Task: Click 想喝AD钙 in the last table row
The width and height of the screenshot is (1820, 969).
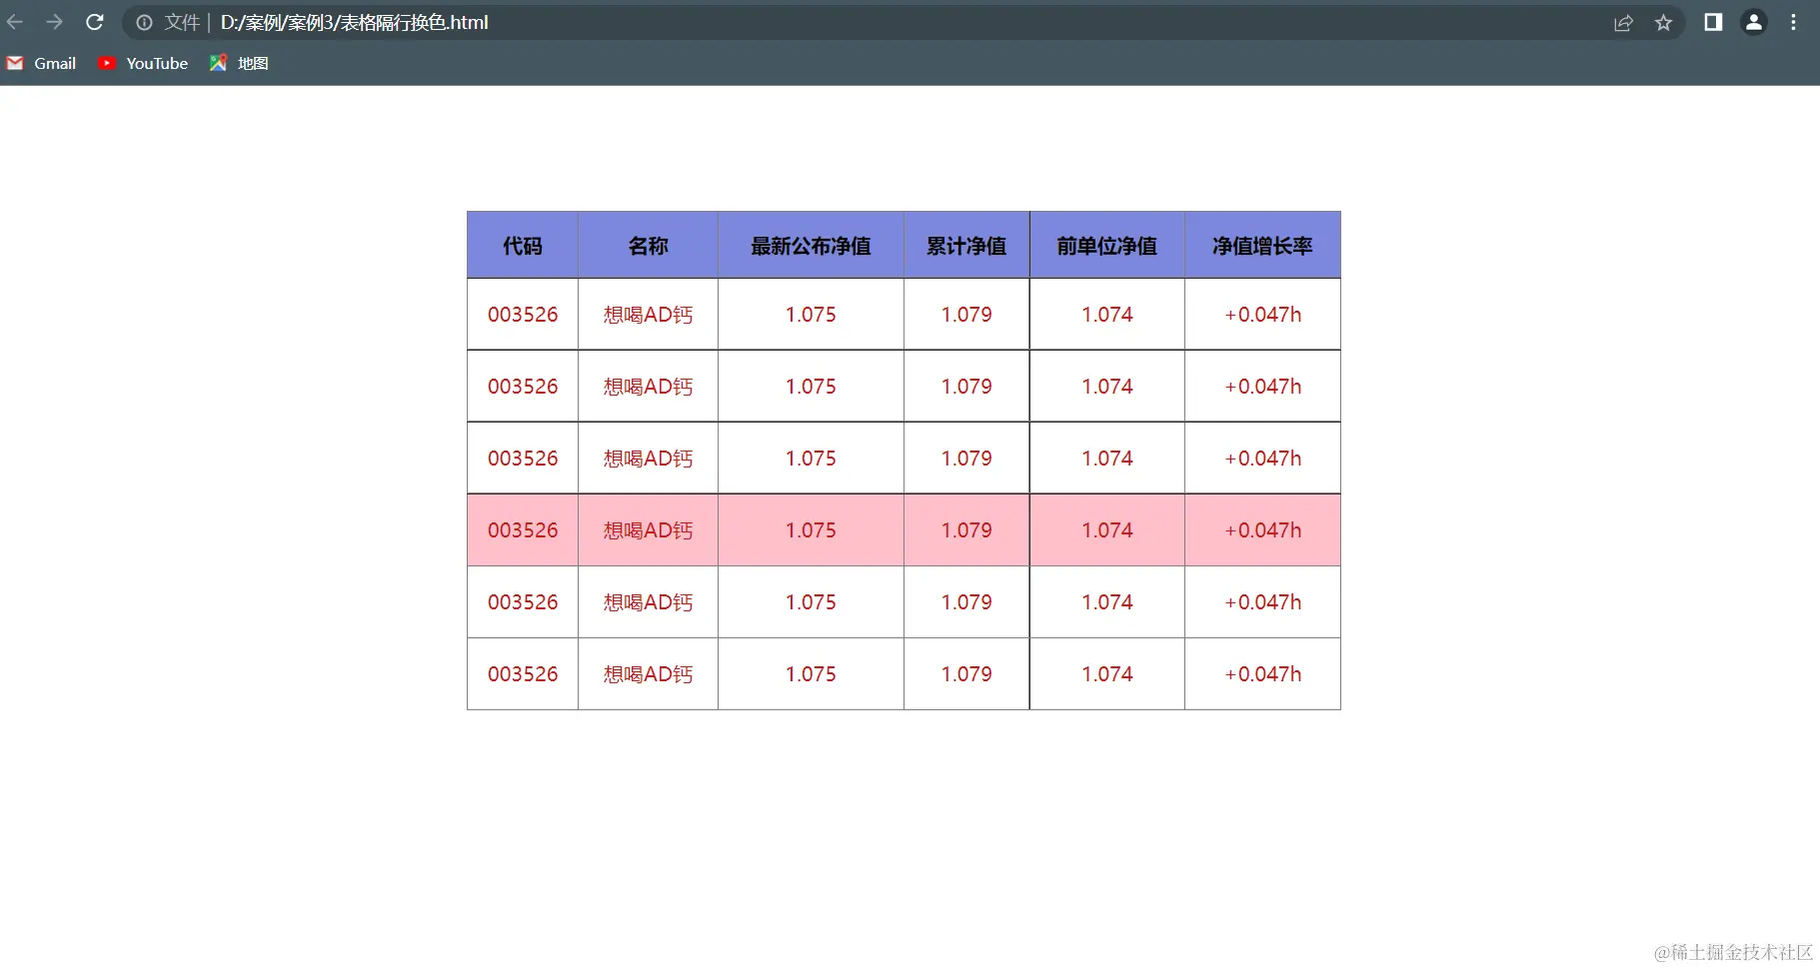Action: pyautogui.click(x=649, y=674)
